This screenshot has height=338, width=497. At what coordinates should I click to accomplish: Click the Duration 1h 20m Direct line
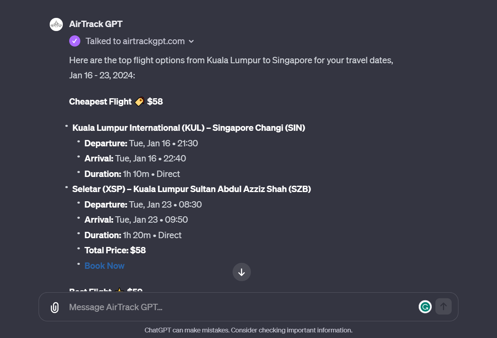[133, 235]
